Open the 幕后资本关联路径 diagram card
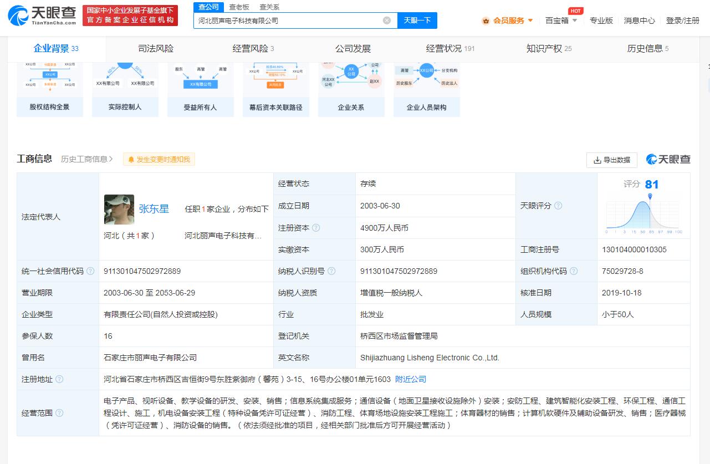Viewport: 710px width, 464px height. pyautogui.click(x=276, y=89)
